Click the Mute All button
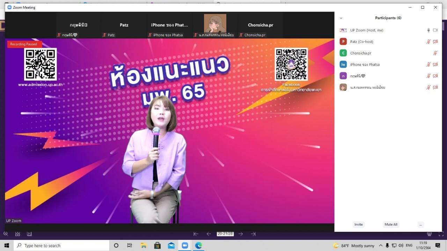 point(391,225)
